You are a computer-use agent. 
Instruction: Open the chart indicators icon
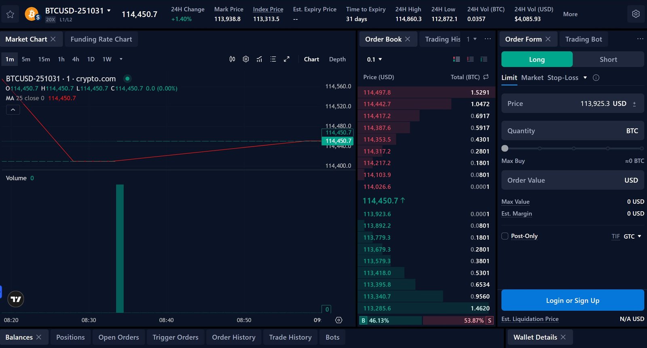coord(259,59)
